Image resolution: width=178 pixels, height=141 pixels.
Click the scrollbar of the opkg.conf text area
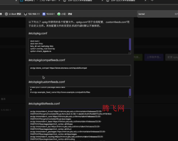tap(130, 44)
